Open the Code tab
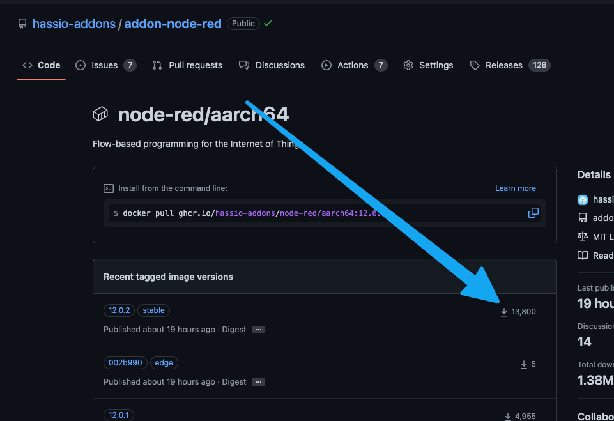Screen dimensions: 614x421 41,65
